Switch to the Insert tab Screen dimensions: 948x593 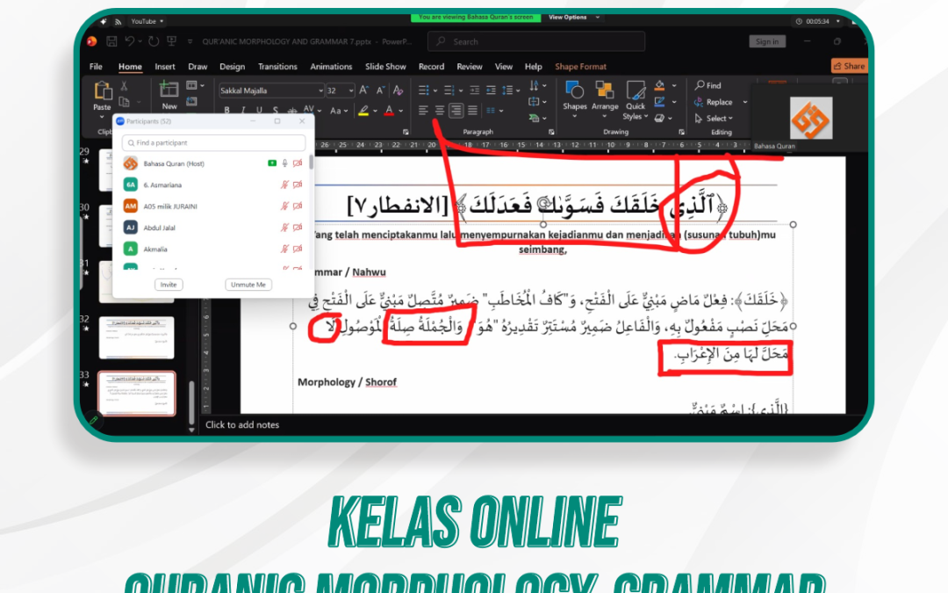[164, 67]
